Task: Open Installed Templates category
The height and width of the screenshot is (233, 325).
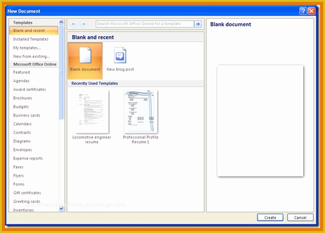Action: point(31,39)
